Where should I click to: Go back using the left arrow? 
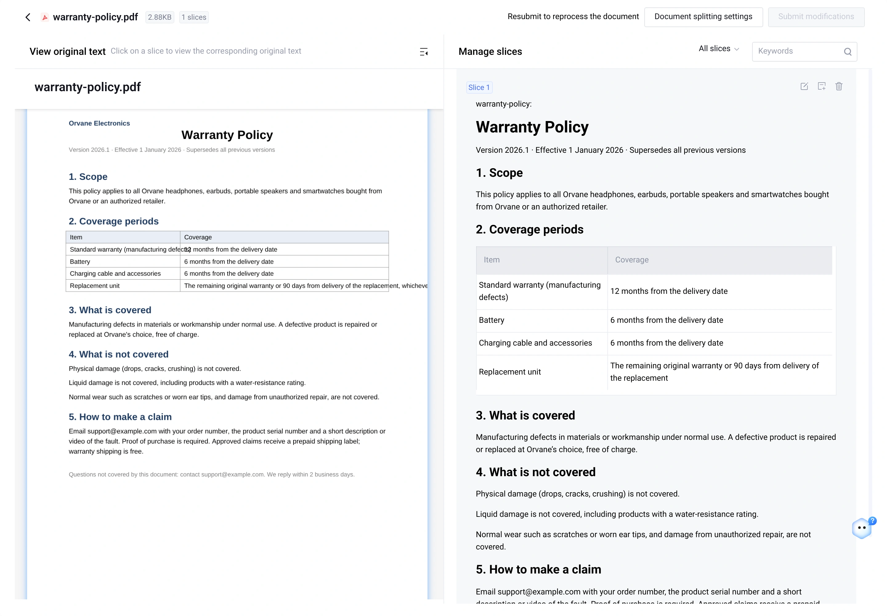28,17
